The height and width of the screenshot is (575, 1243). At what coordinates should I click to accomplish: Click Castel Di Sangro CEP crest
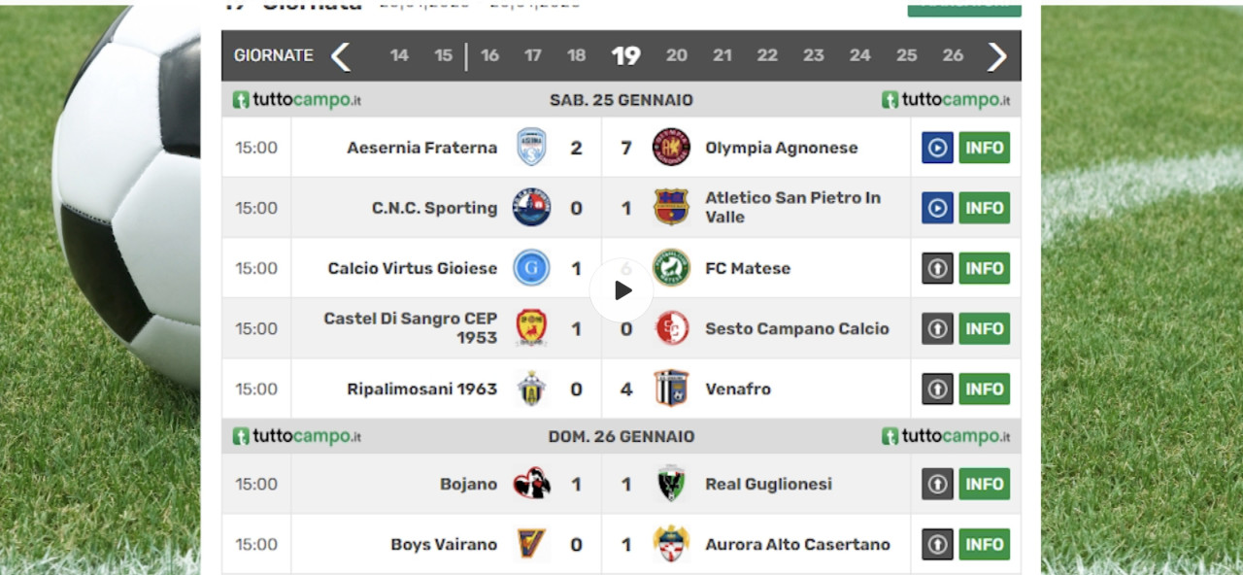coord(531,328)
